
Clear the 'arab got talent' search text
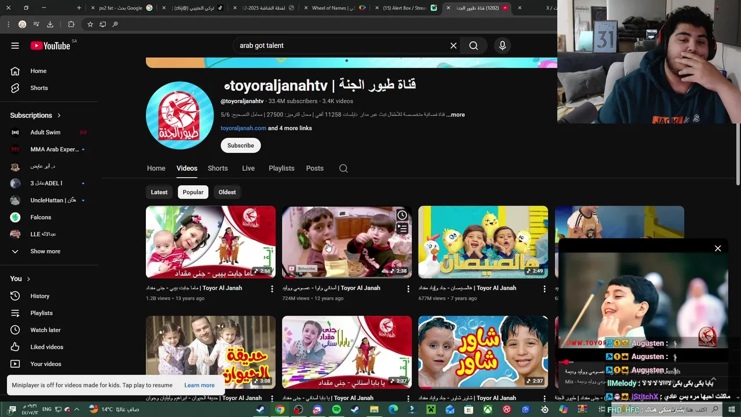(453, 46)
